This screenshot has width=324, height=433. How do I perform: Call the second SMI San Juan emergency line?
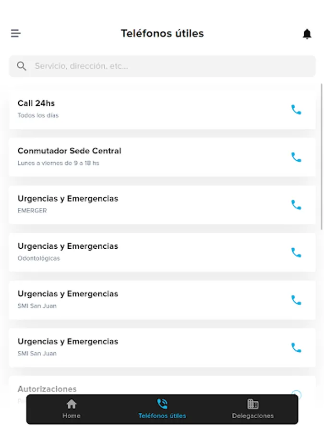tap(297, 348)
